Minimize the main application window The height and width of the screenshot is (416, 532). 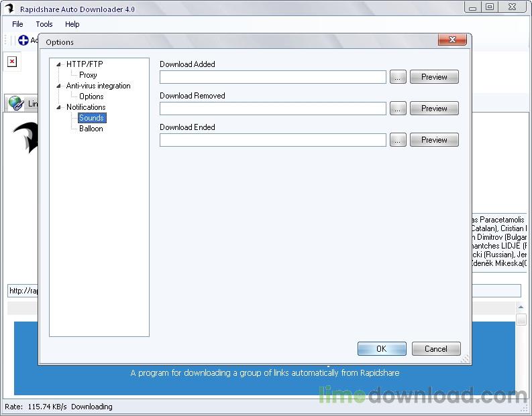(x=473, y=7)
